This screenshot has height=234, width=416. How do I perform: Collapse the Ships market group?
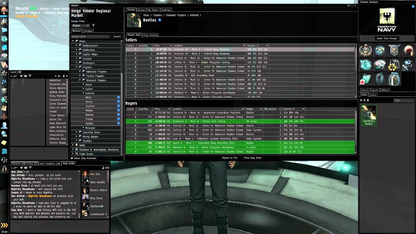tap(73, 41)
